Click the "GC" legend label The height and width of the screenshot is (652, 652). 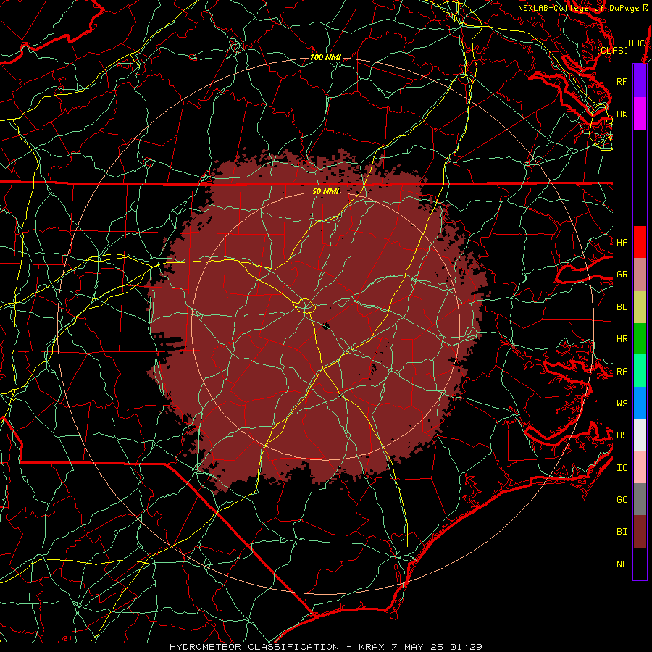(622, 500)
